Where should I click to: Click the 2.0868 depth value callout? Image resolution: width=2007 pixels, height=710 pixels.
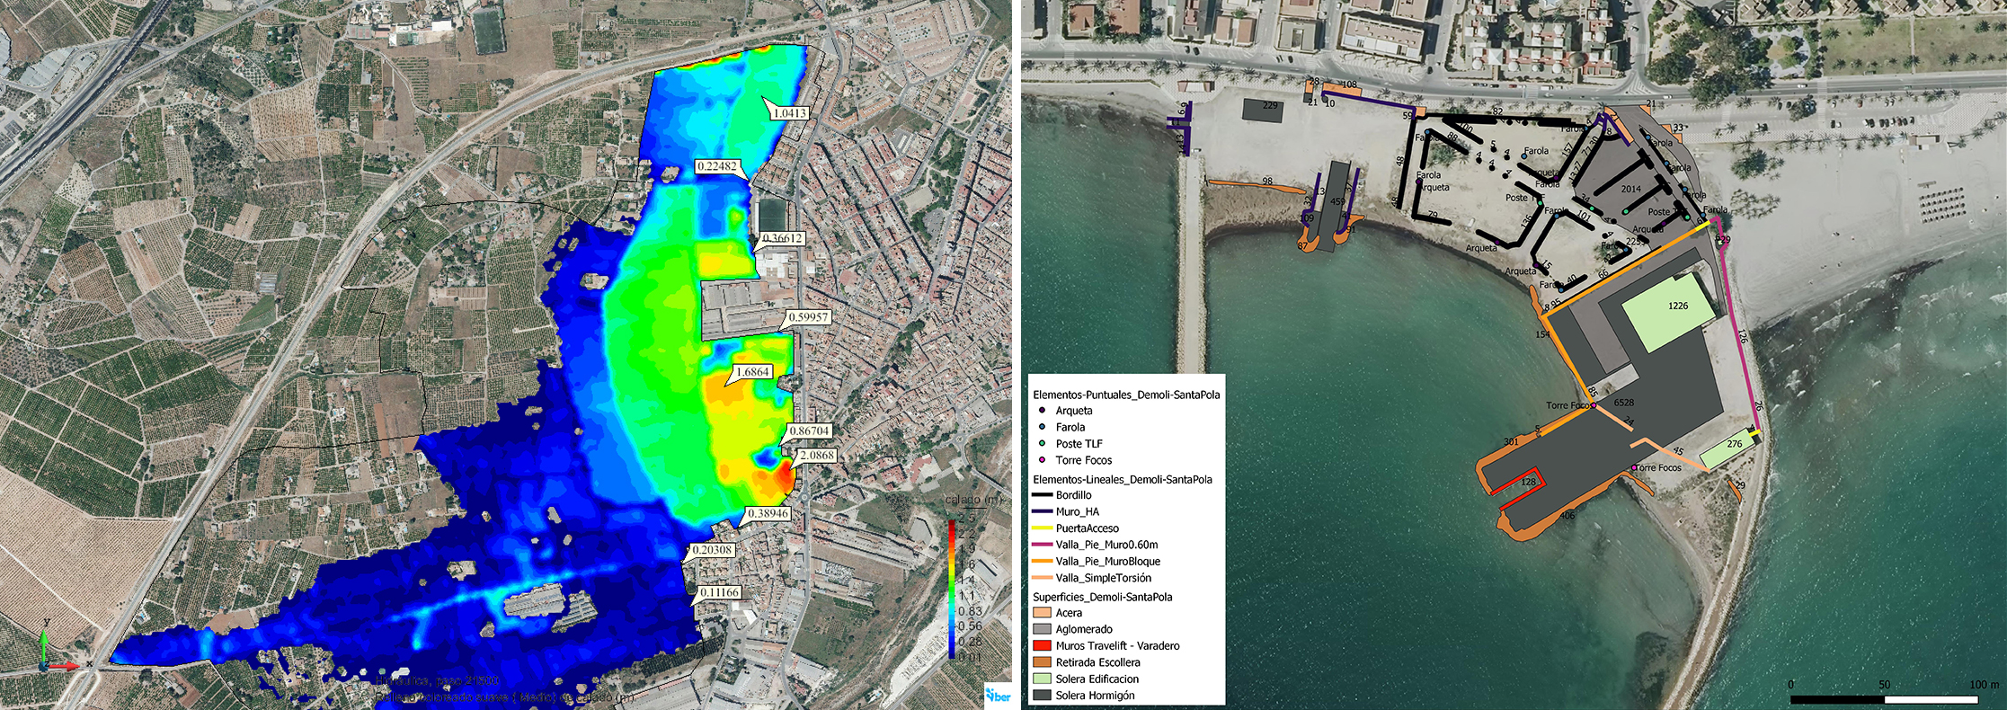pos(817,456)
